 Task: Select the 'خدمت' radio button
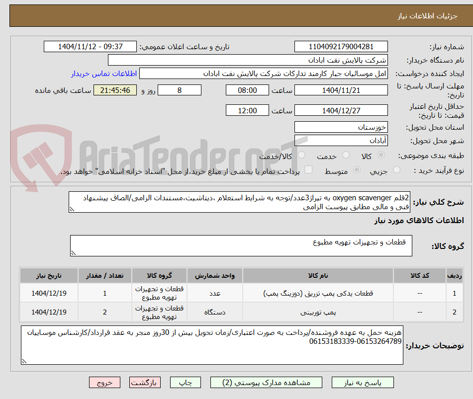[x=346, y=155]
